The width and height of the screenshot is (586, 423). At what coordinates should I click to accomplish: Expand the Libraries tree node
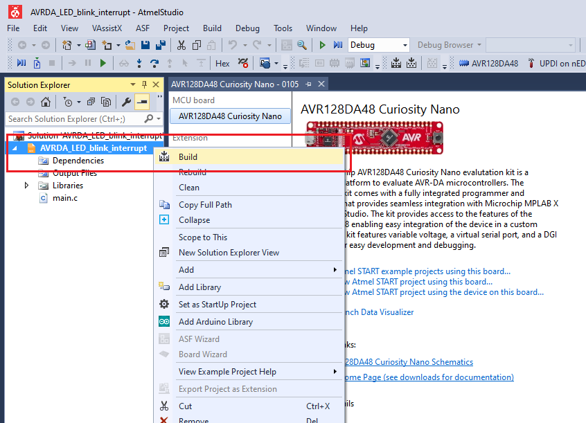pyautogui.click(x=26, y=186)
